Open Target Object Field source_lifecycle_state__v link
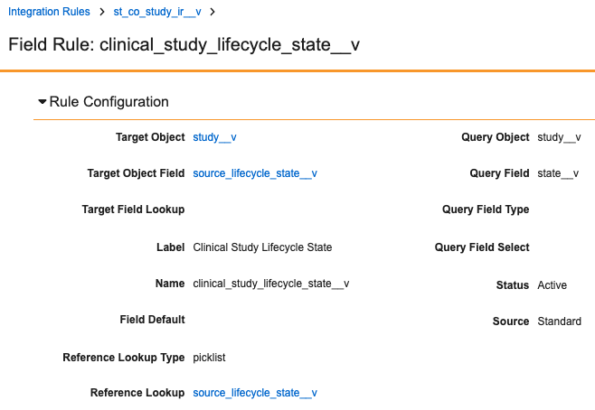Screen dimensions: 595x410 [x=255, y=173]
